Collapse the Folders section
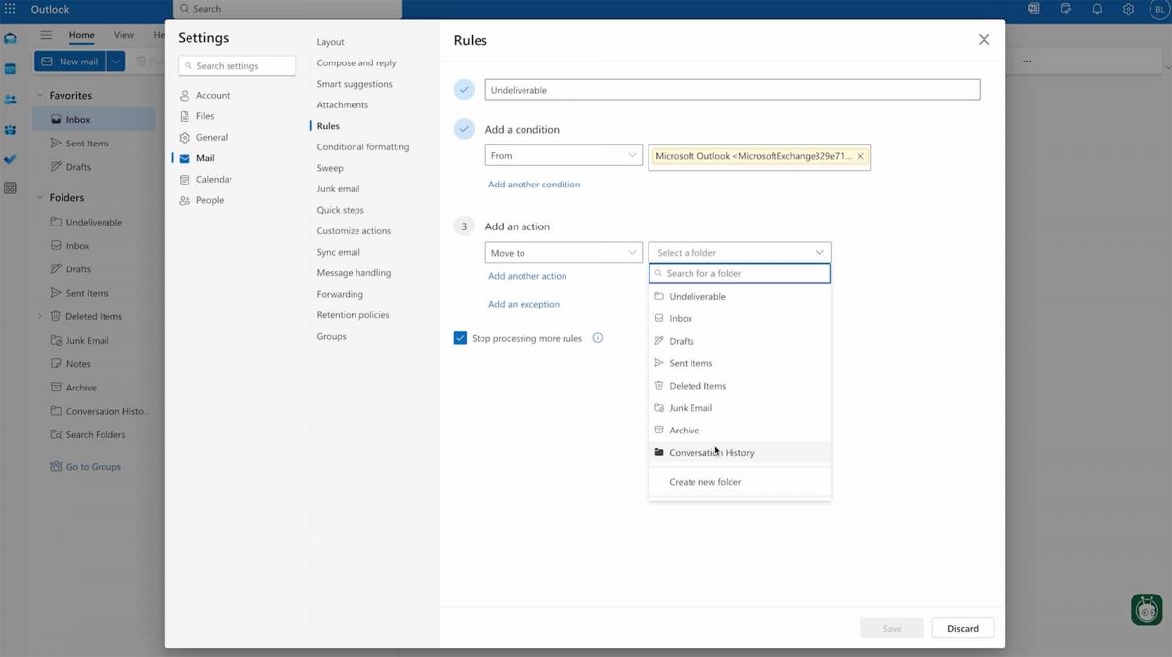 pyautogui.click(x=40, y=198)
